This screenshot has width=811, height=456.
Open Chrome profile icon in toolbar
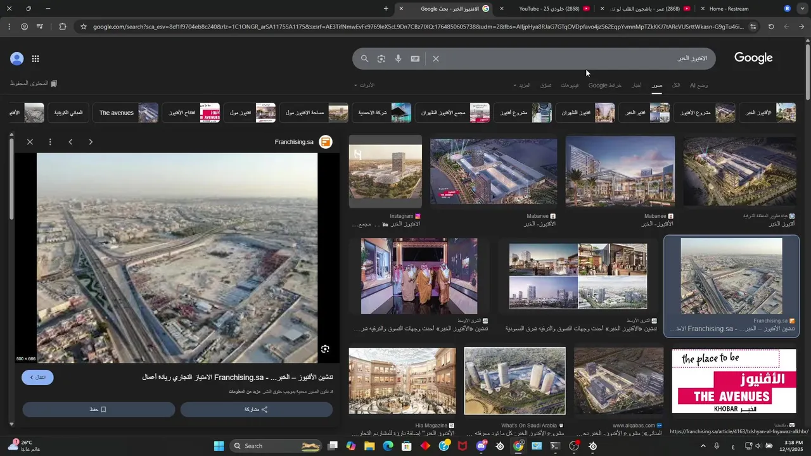(x=24, y=27)
